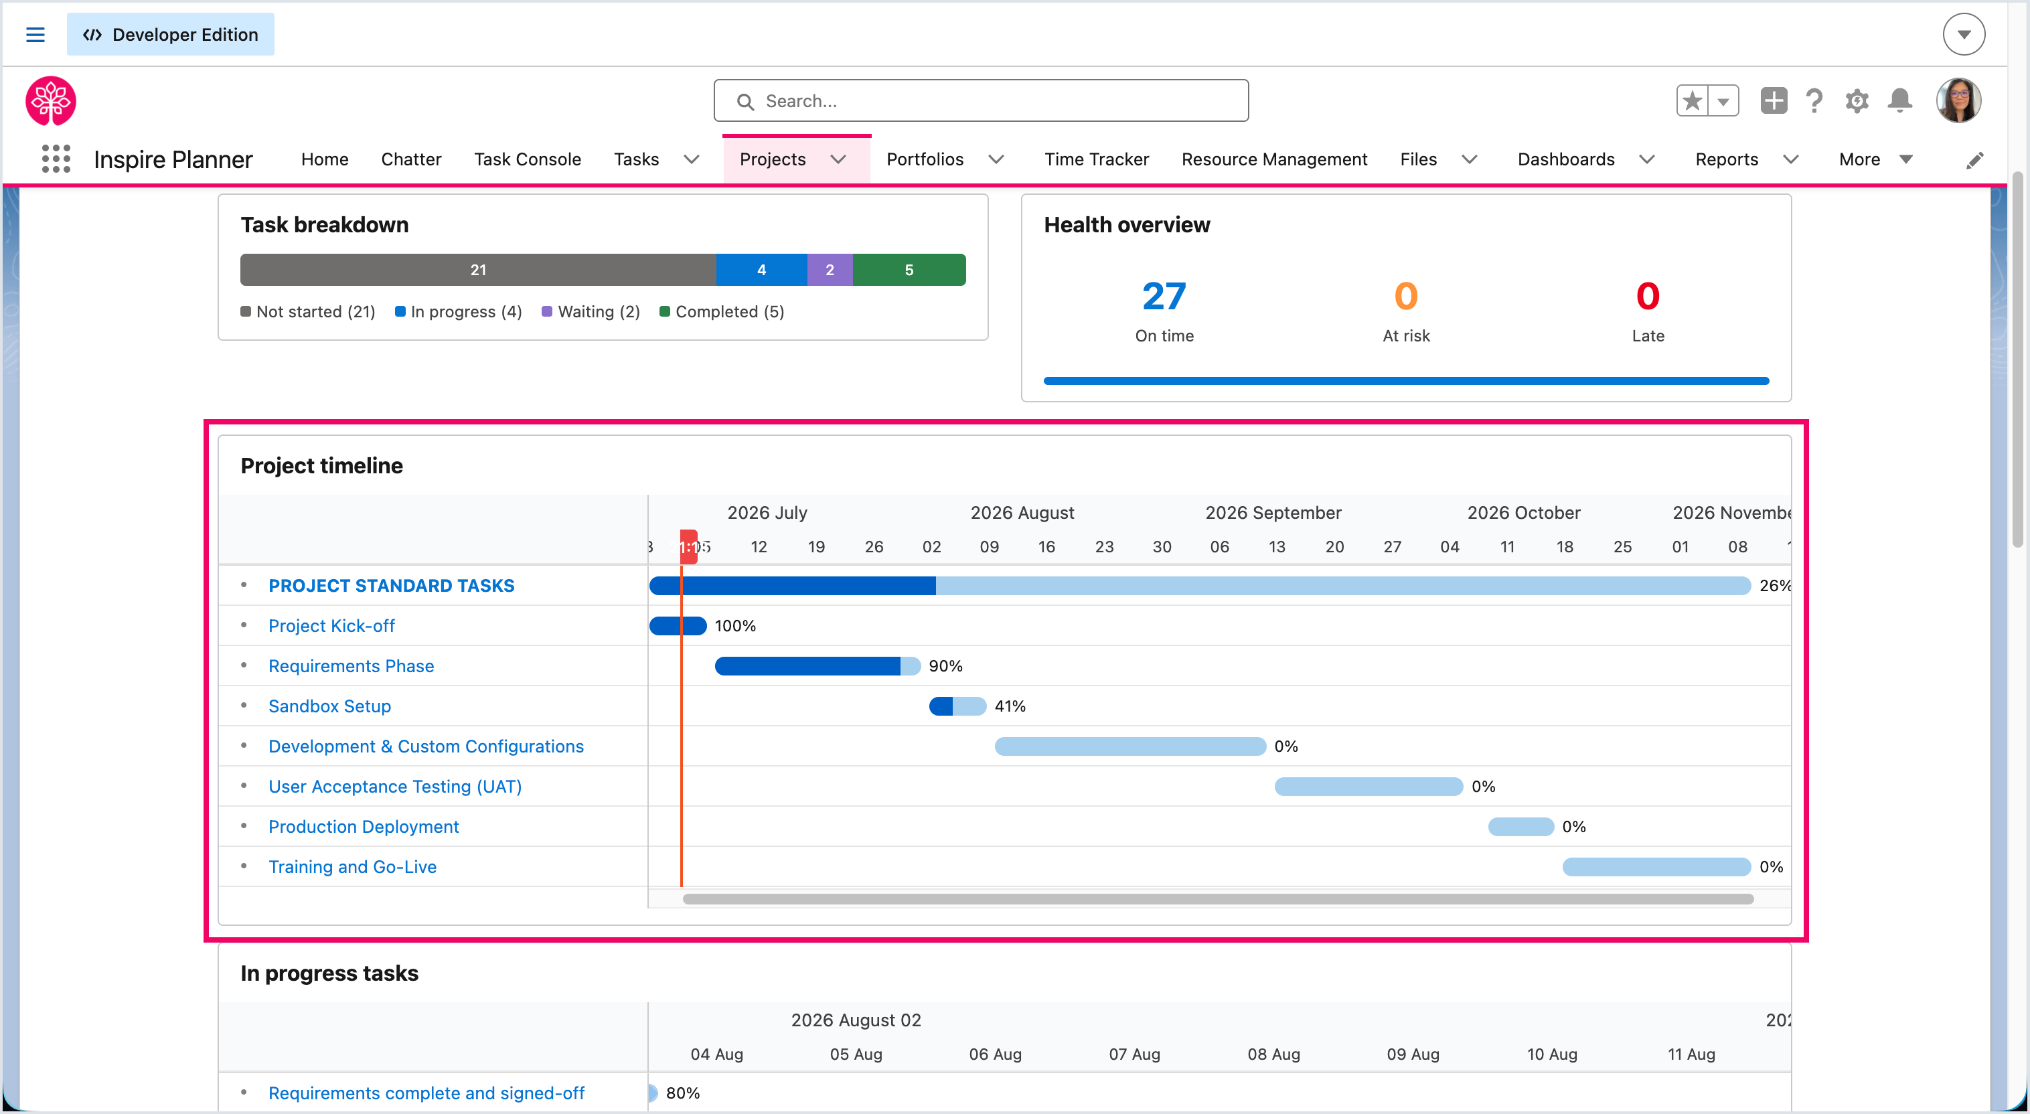The height and width of the screenshot is (1114, 2030).
Task: Open the Setup gear icon
Action: point(1857,101)
